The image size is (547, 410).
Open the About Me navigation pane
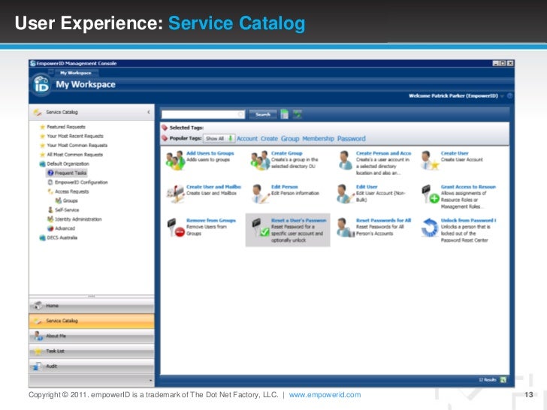pos(92,336)
